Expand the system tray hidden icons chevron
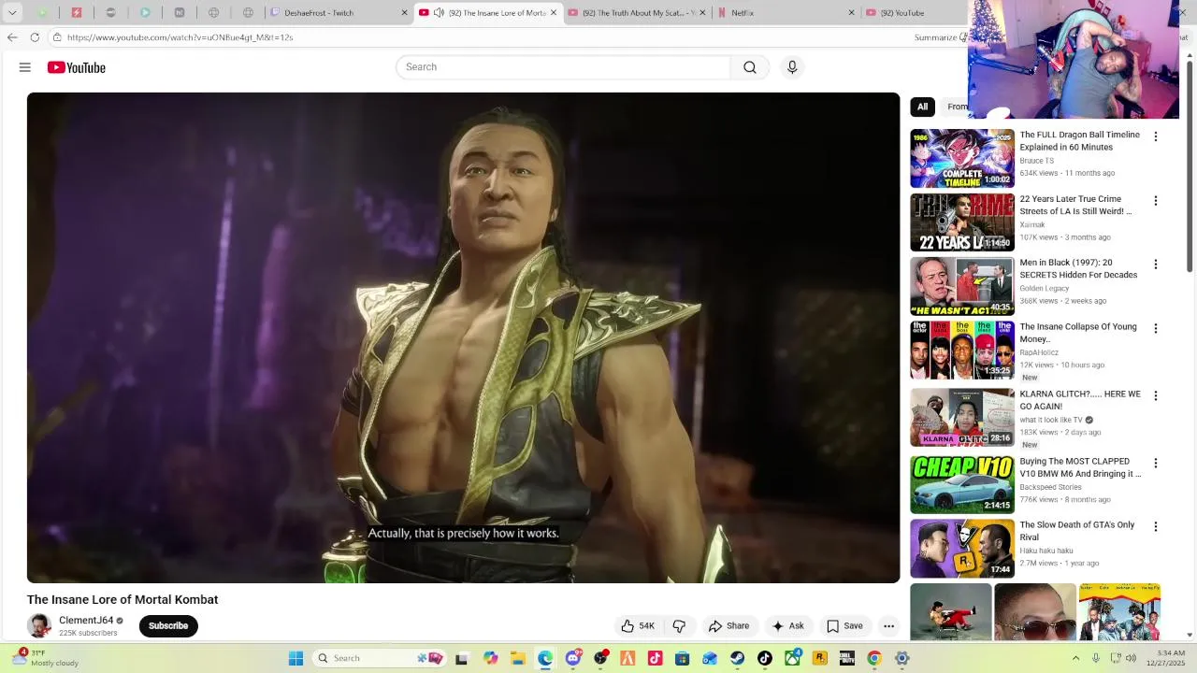Screen dimensions: 1197x673 pos(1075,658)
